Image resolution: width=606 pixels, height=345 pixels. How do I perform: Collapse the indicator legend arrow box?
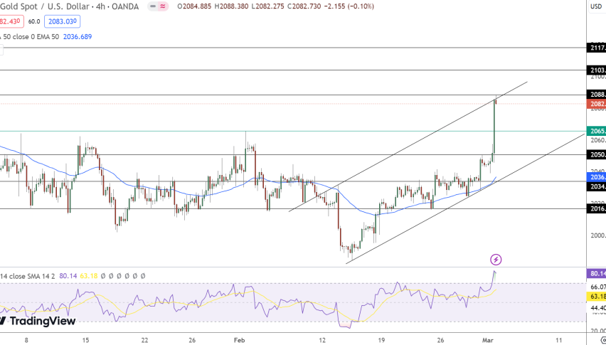pyautogui.click(x=1, y=50)
